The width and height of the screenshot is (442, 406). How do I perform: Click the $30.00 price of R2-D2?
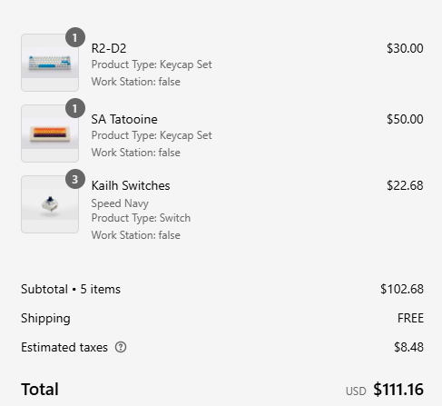(x=405, y=48)
